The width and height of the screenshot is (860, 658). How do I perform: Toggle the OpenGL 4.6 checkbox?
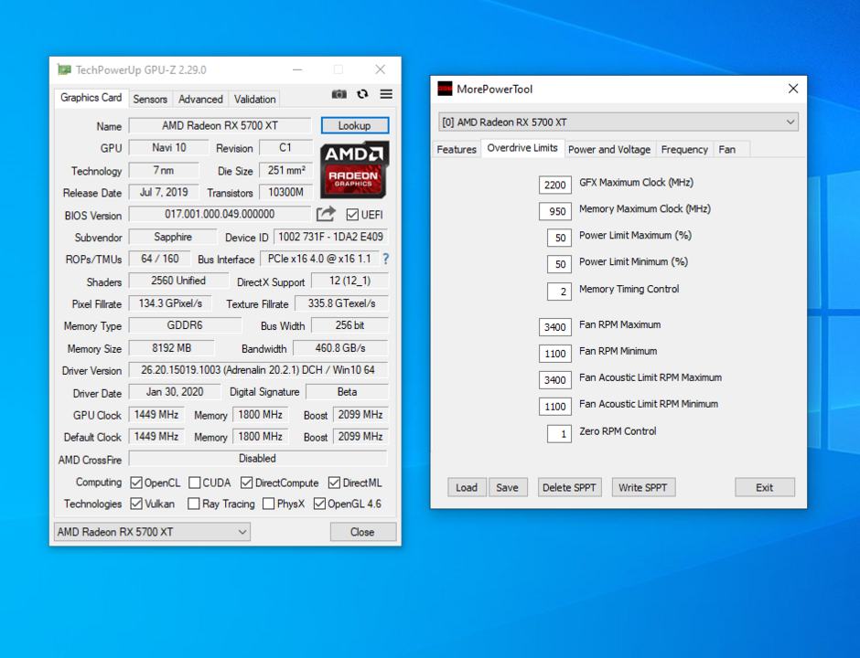(x=319, y=504)
